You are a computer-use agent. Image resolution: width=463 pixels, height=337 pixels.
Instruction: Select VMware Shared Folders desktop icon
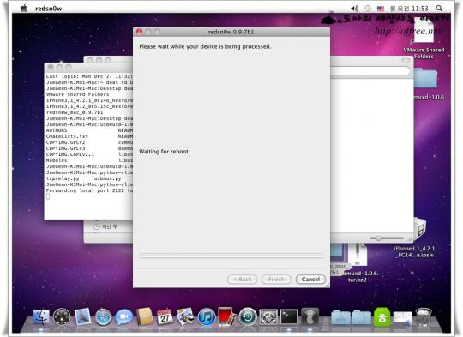[424, 38]
